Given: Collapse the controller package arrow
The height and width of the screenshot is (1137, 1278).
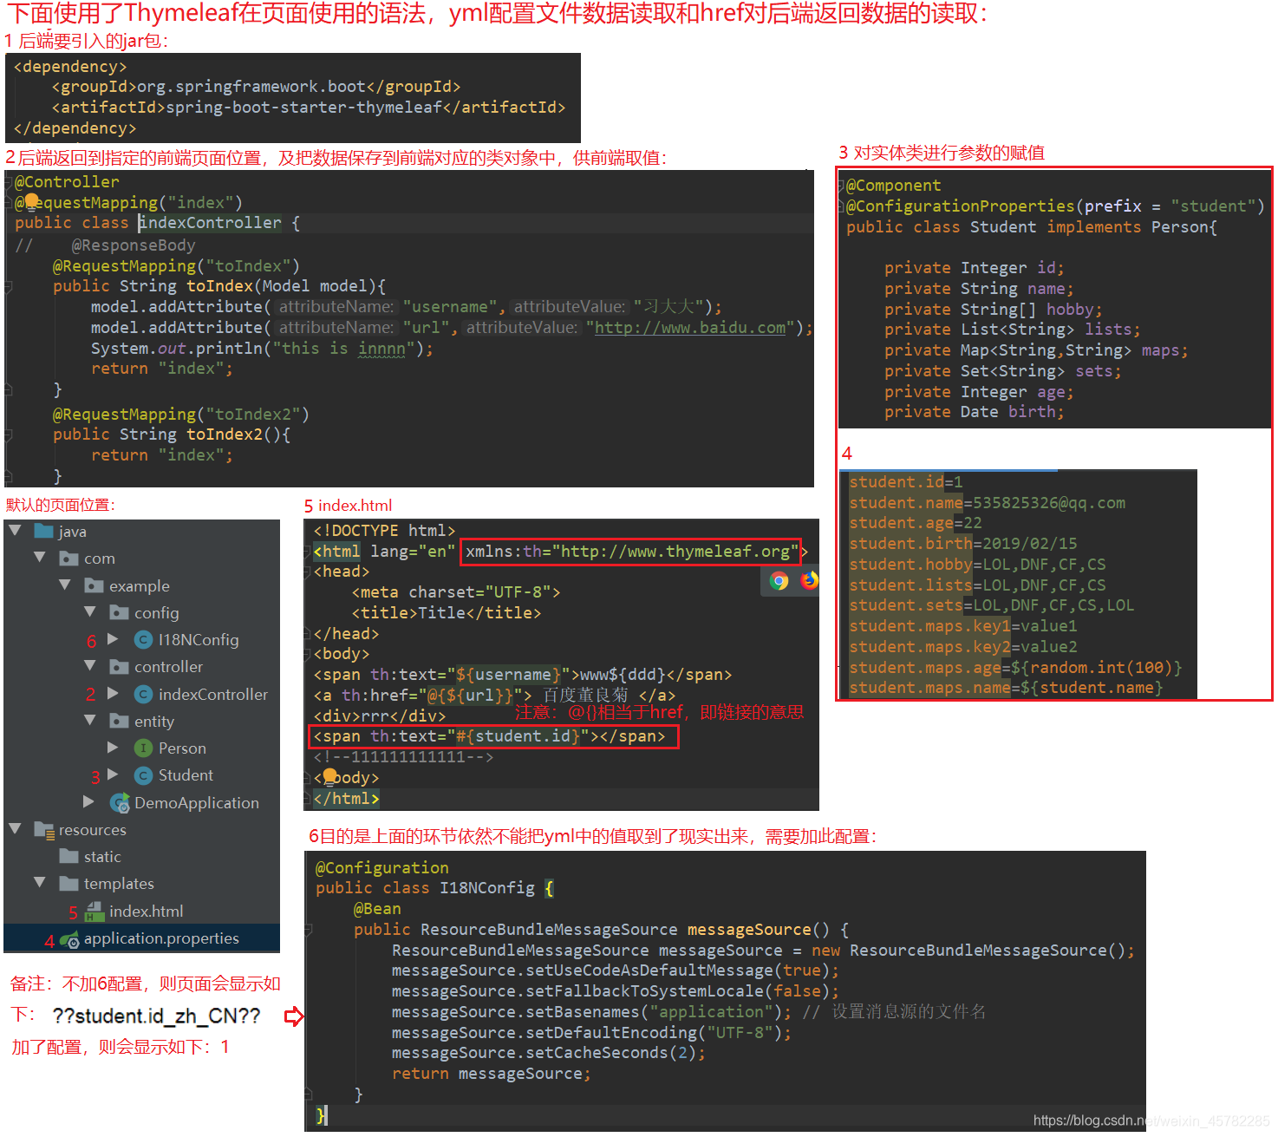Looking at the screenshot, I should pyautogui.click(x=90, y=665).
